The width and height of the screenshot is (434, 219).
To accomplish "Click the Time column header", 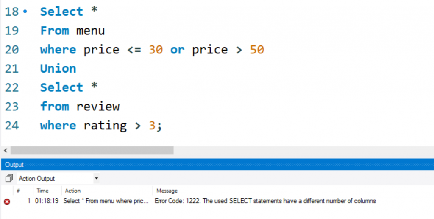I will [x=42, y=191].
